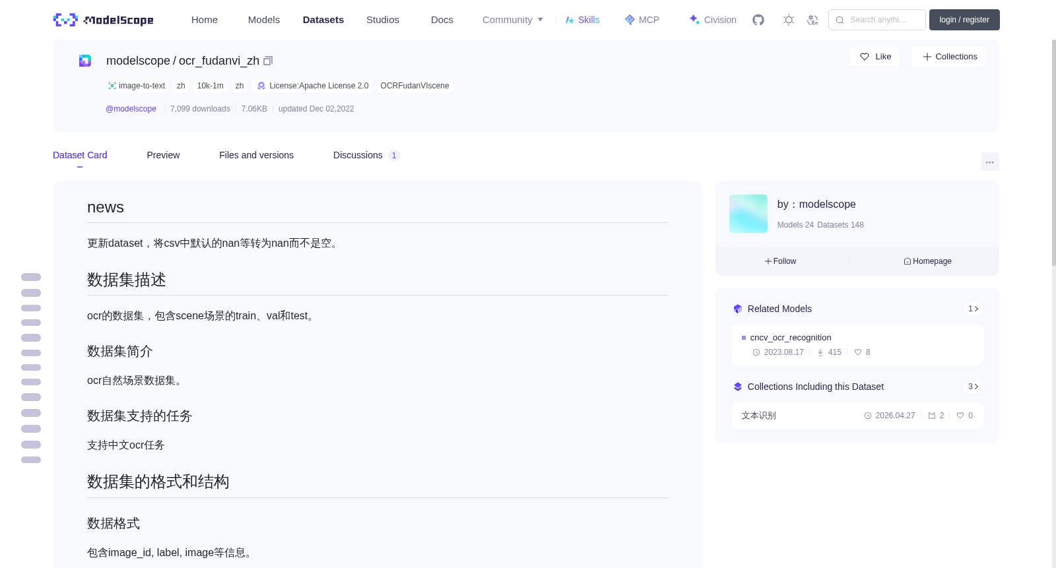Expand Related Models count arrow
1056x568 pixels.
point(973,309)
